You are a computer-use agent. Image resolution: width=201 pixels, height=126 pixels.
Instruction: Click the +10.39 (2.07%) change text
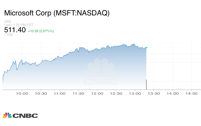[x=41, y=31]
